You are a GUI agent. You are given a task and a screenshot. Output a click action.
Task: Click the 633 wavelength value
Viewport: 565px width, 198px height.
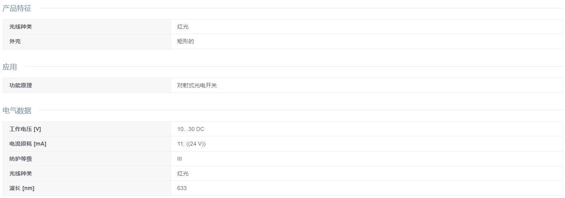point(182,188)
